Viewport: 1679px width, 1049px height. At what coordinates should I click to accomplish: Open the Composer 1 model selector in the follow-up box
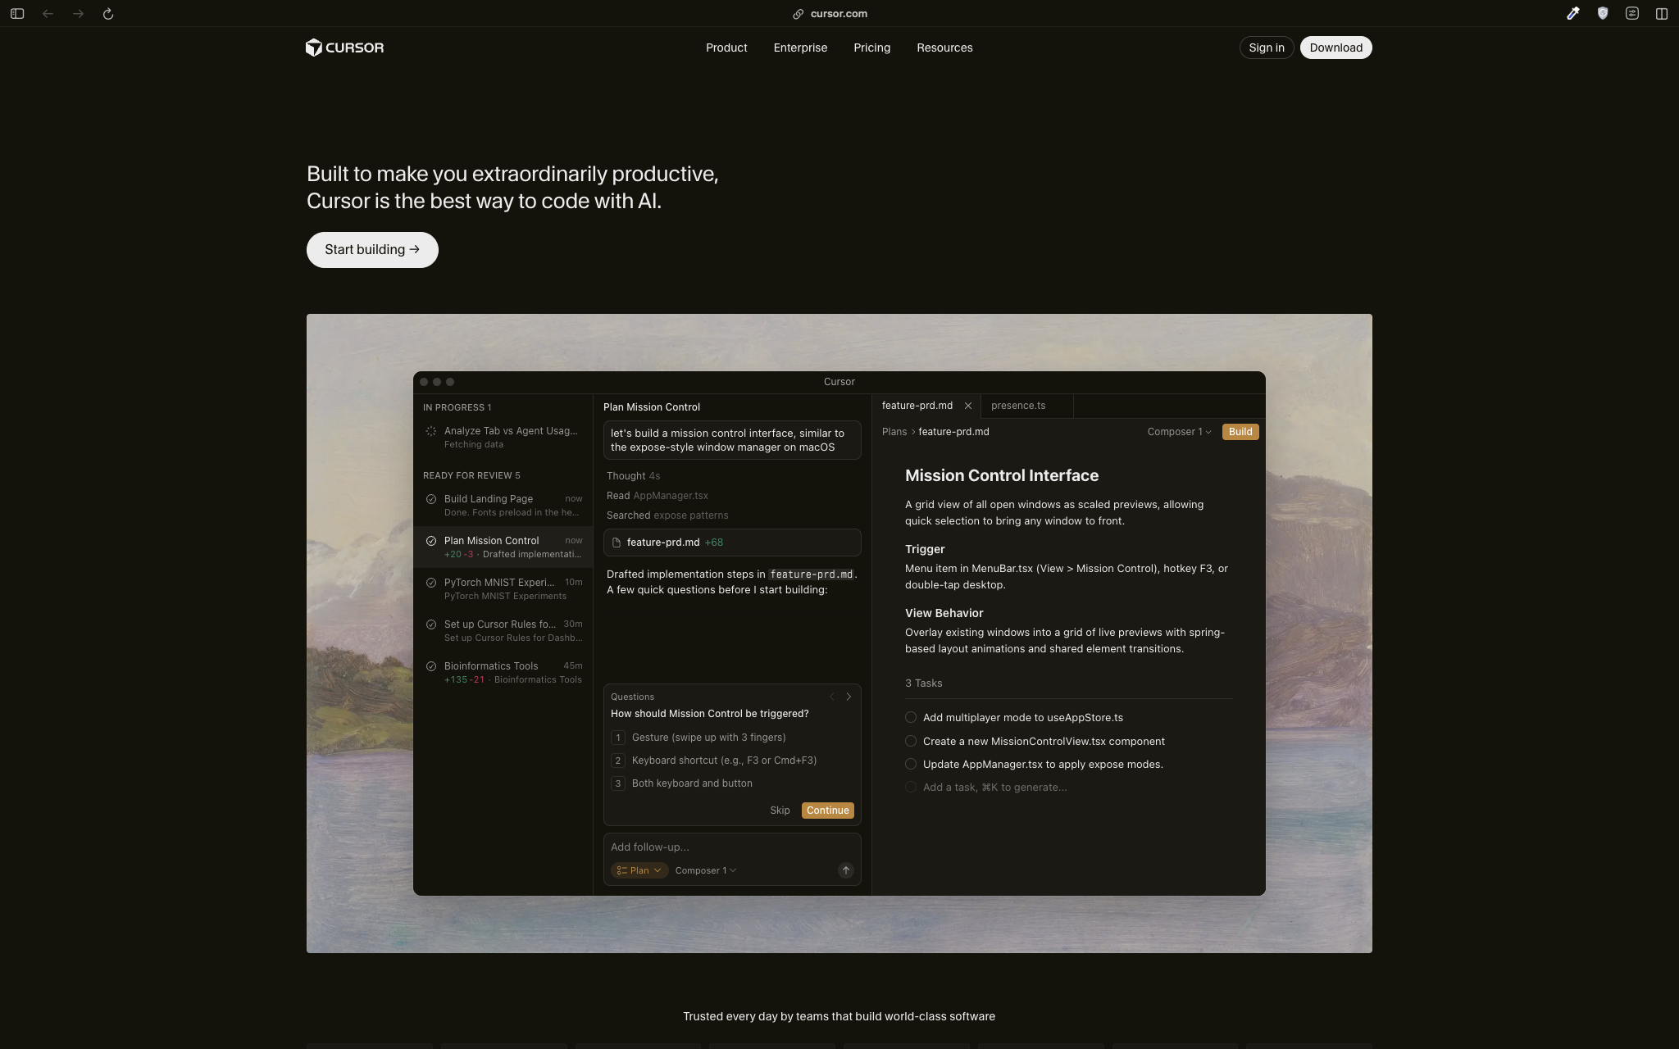tap(705, 870)
